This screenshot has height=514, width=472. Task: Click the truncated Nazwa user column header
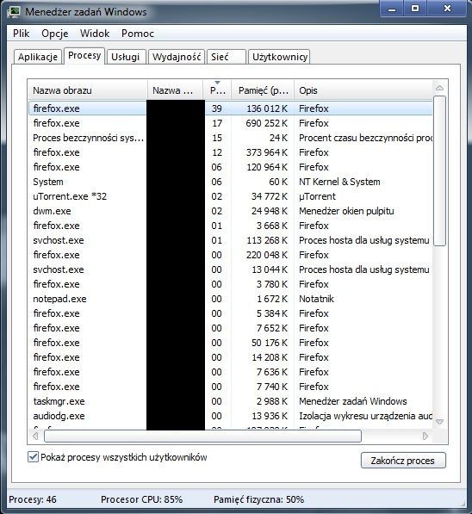click(175, 90)
